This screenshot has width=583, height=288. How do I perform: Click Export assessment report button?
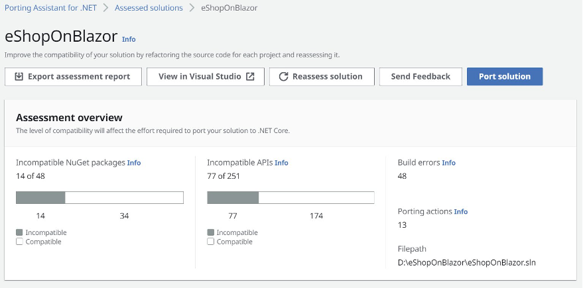coord(73,76)
